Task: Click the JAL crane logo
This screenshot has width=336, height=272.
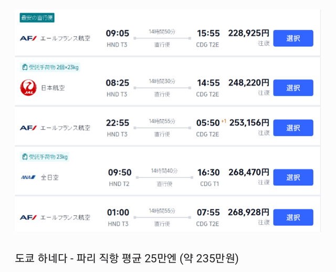Action: pos(28,88)
